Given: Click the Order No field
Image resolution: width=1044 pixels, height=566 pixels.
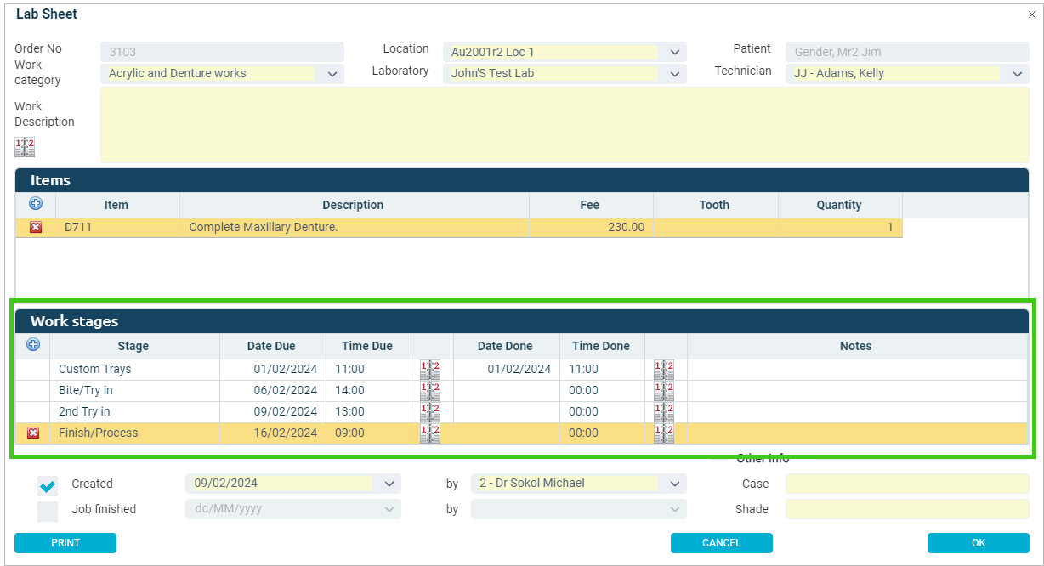Looking at the screenshot, I should pyautogui.click(x=222, y=52).
